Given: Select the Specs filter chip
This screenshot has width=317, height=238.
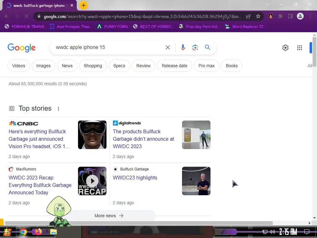Looking at the screenshot, I should (x=119, y=66).
